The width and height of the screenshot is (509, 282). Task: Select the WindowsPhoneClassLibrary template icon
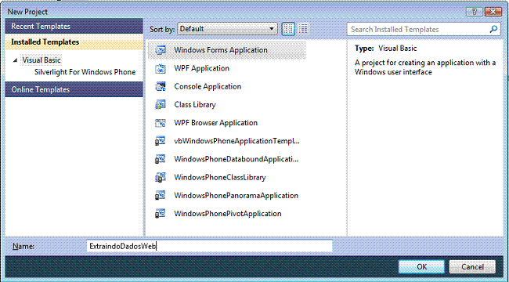point(161,177)
